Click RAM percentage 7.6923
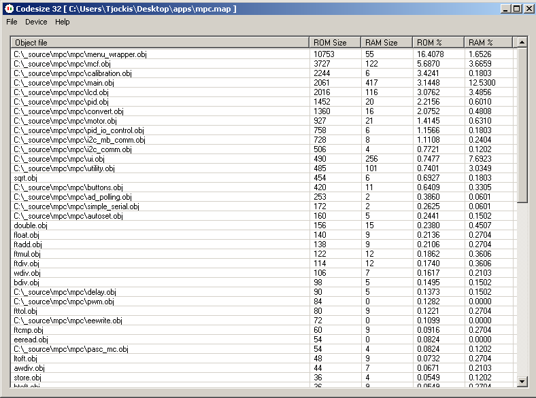Image resolution: width=536 pixels, height=398 pixels. (480, 159)
